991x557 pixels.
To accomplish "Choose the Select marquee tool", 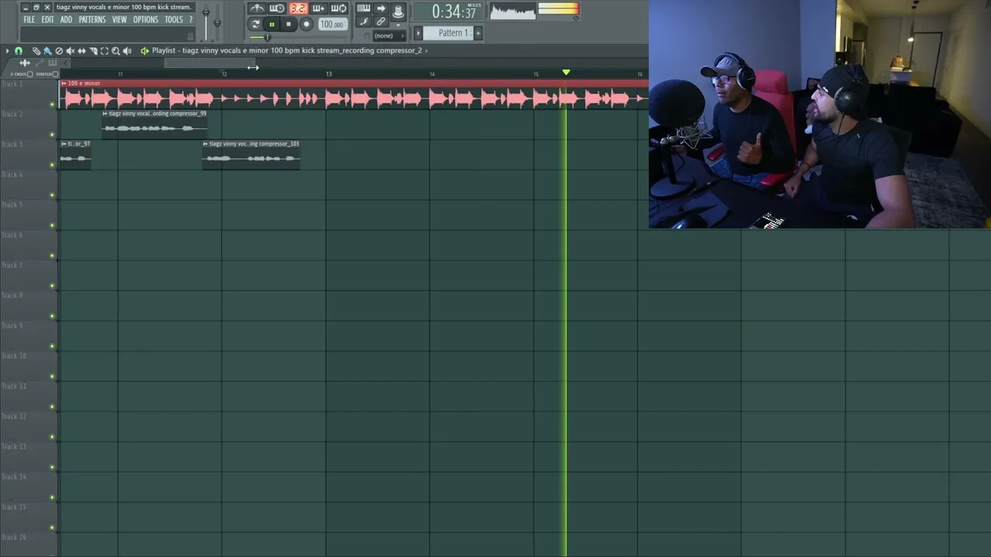I will click(x=105, y=51).
